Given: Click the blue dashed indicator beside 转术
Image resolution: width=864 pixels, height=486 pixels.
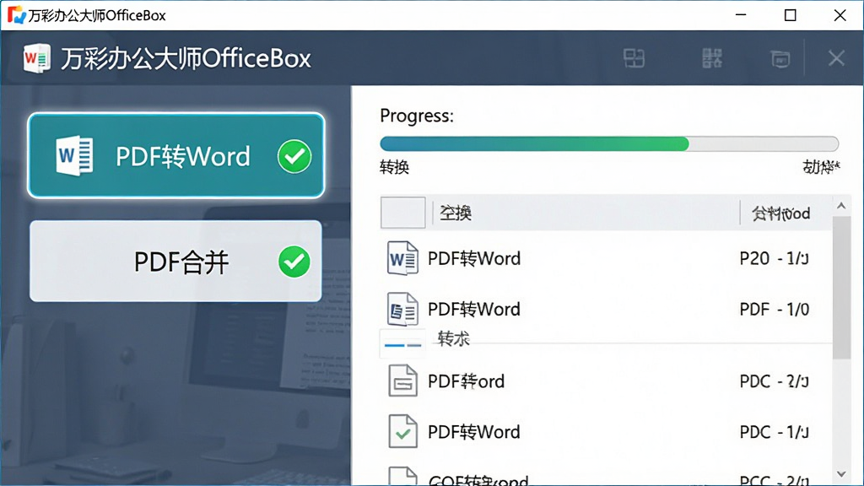Looking at the screenshot, I should [x=402, y=345].
